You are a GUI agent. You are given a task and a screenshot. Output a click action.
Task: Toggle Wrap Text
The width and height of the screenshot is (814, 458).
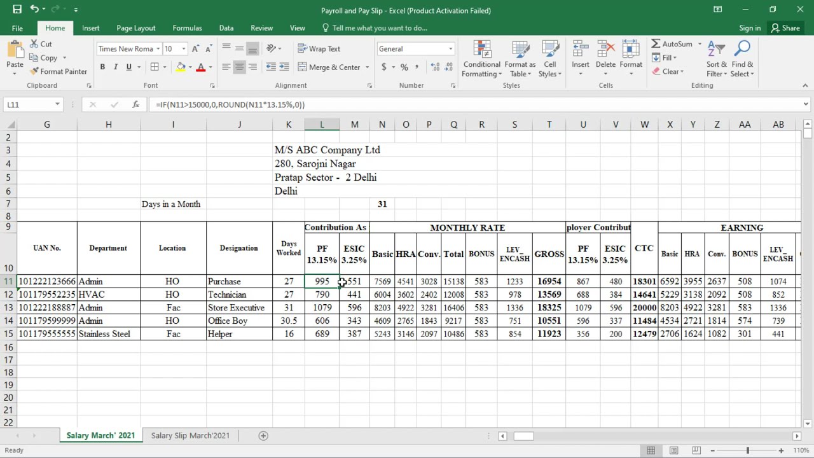pos(319,48)
